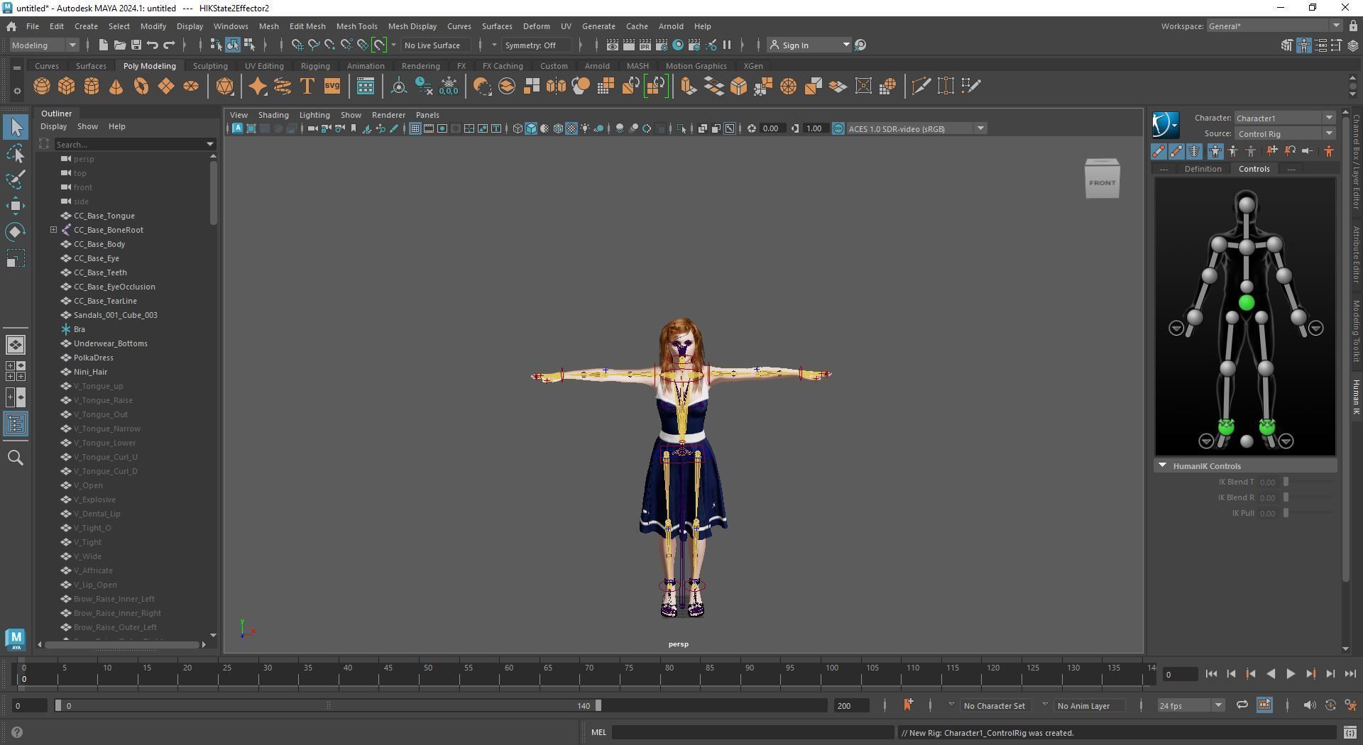1363x745 pixels.
Task: Open the viewport Shading menu
Action: (x=273, y=115)
